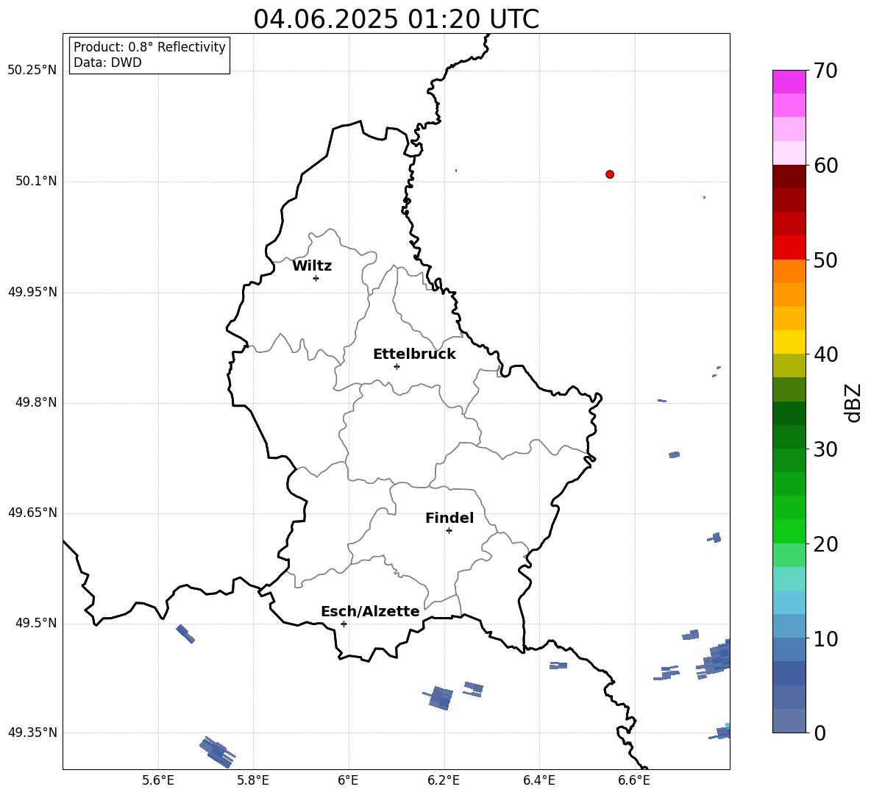The height and width of the screenshot is (795, 871).
Task: Click the Esch/Alzette city label
Action: [370, 611]
